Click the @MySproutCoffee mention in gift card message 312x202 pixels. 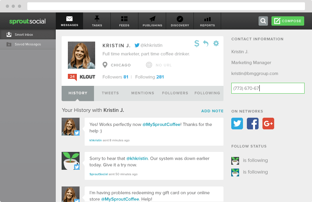pyautogui.click(x=120, y=199)
